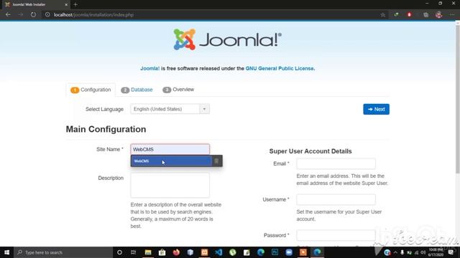Open the collections icon in browser toolbar
Viewport: 460px width, 258px height.
[x=426, y=14]
